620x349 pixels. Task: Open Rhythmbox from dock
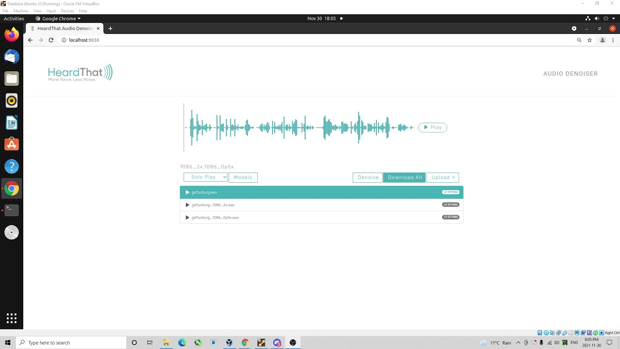point(12,101)
